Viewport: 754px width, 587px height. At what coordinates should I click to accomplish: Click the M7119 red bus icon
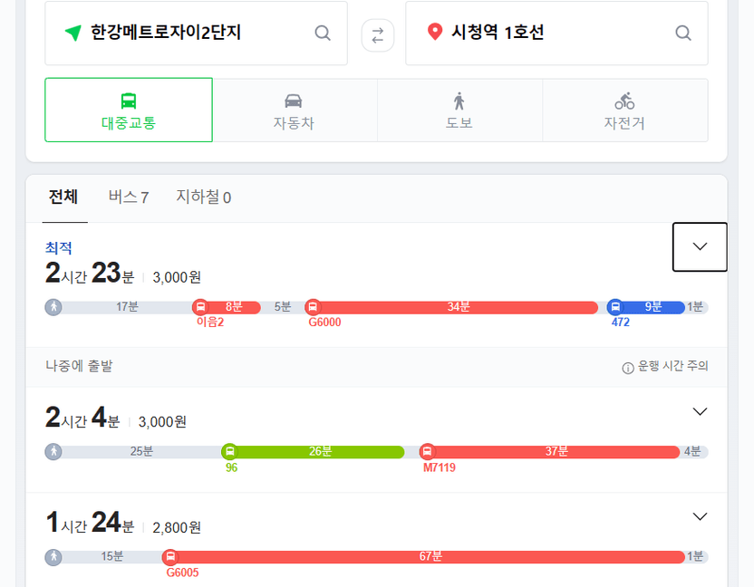(x=427, y=451)
